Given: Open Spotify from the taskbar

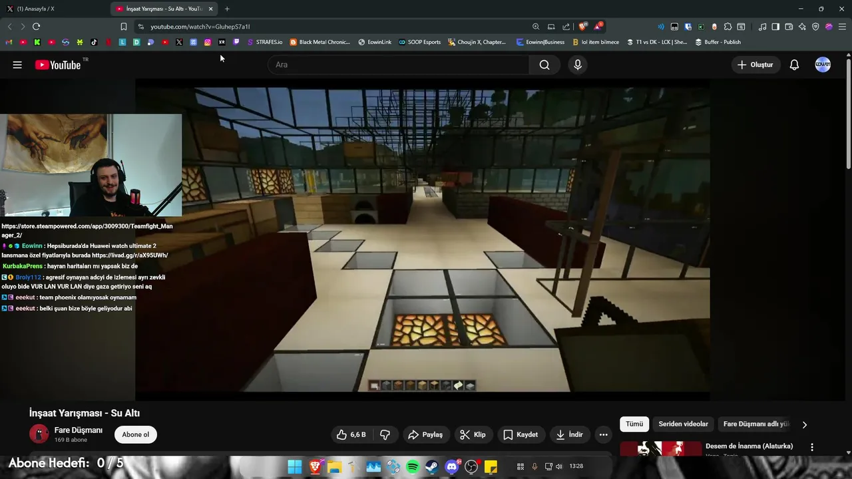Looking at the screenshot, I should point(412,466).
